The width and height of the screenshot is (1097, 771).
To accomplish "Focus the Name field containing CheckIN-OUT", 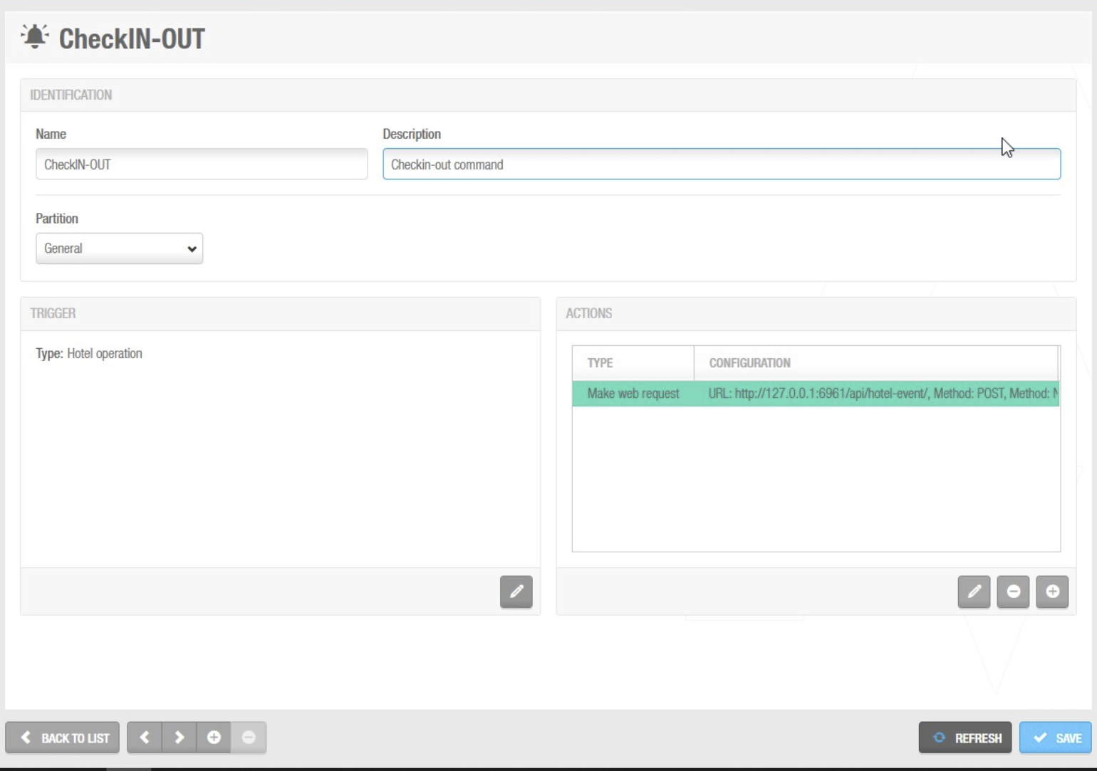I will click(x=202, y=164).
